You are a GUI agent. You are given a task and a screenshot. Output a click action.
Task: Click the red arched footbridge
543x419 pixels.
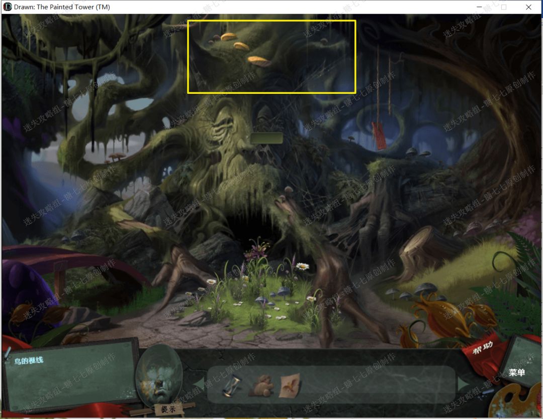pyautogui.click(x=74, y=264)
